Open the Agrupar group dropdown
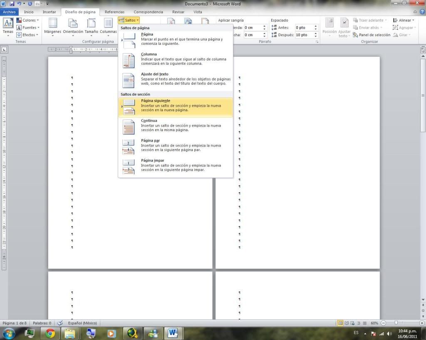This screenshot has width=426, height=340. 404,27
